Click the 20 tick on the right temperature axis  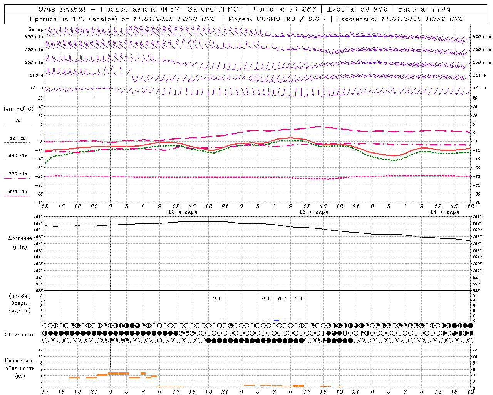475,98
